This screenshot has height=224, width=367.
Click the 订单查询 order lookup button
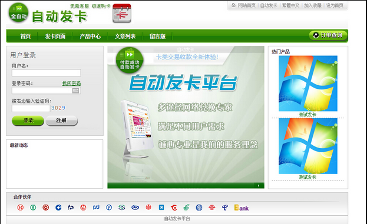click(x=328, y=35)
